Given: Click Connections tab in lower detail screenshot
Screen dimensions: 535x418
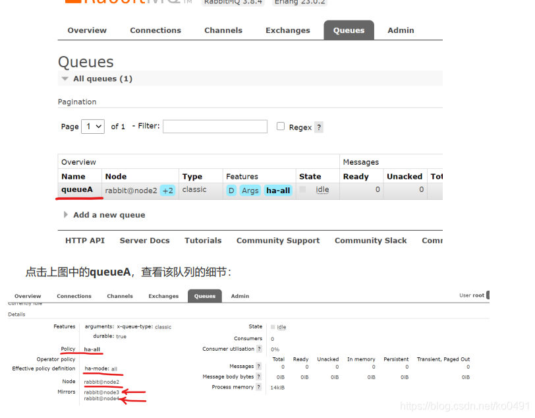Looking at the screenshot, I should [74, 296].
